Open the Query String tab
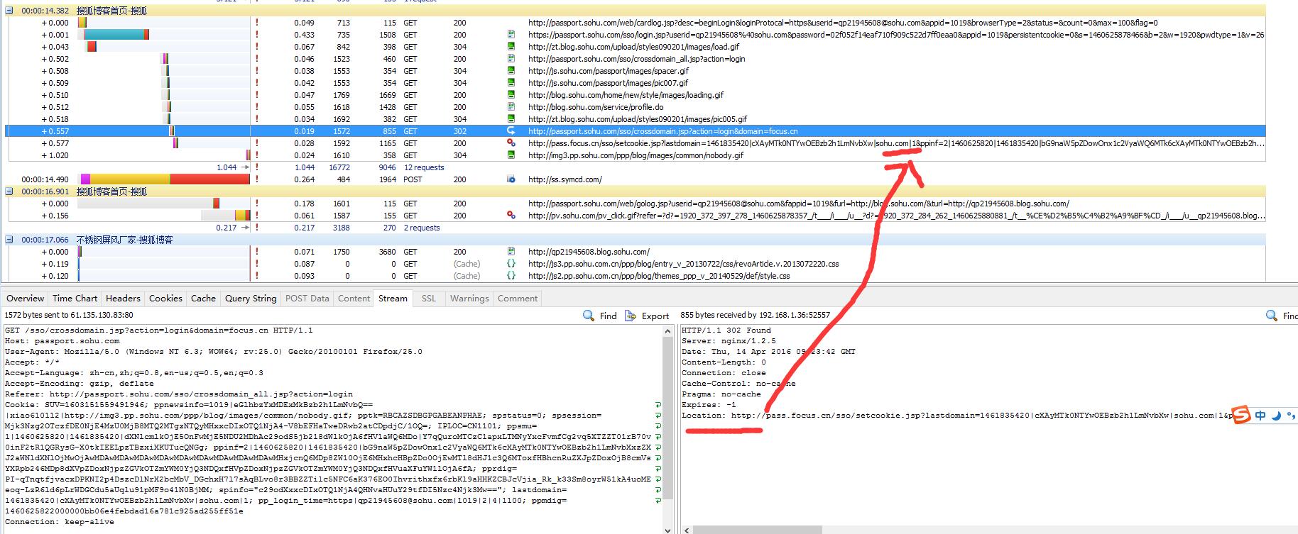This screenshot has width=1298, height=534. 251,299
